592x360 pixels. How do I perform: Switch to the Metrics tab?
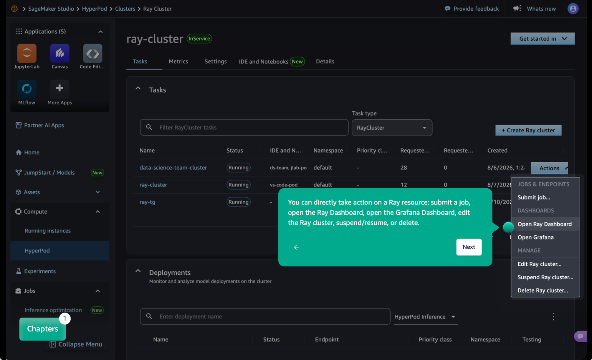[178, 62]
